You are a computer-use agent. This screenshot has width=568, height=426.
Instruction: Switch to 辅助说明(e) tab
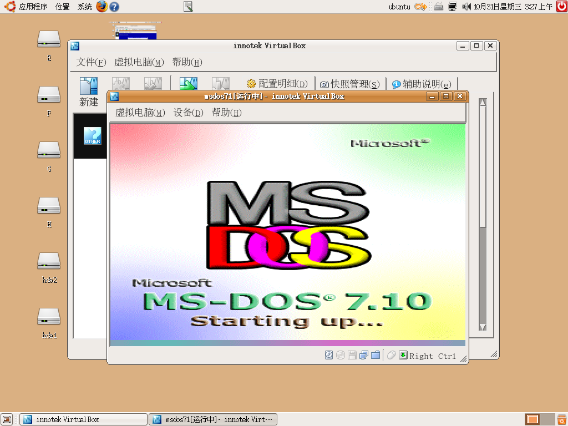pyautogui.click(x=422, y=84)
